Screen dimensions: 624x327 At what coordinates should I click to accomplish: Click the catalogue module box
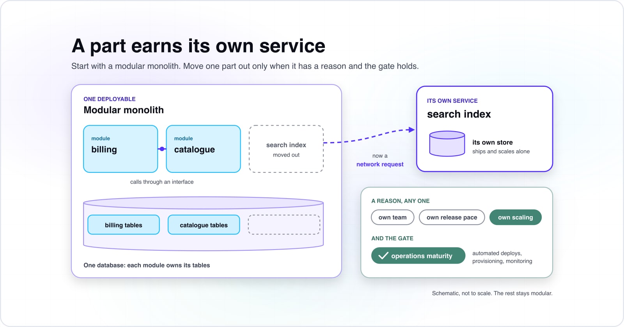(x=203, y=149)
